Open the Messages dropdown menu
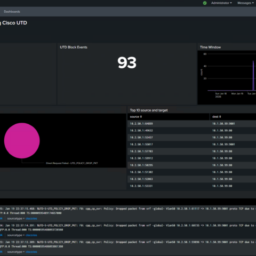The width and height of the screenshot is (256, 256). pyautogui.click(x=245, y=3)
